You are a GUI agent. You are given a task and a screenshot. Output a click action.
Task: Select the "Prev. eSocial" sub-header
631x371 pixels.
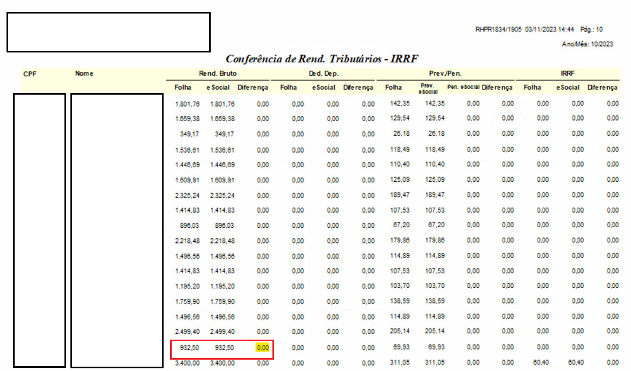[x=427, y=88]
